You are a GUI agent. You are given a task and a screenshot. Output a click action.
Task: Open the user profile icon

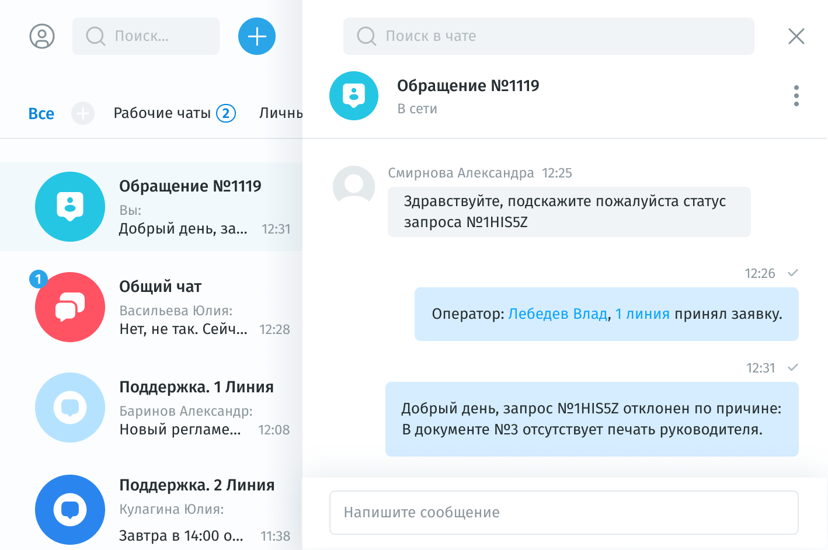tap(42, 36)
